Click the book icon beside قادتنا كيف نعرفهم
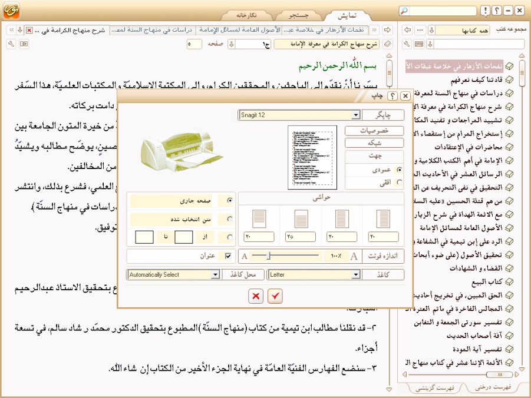The width and height of the screenshot is (531, 398). (509, 80)
